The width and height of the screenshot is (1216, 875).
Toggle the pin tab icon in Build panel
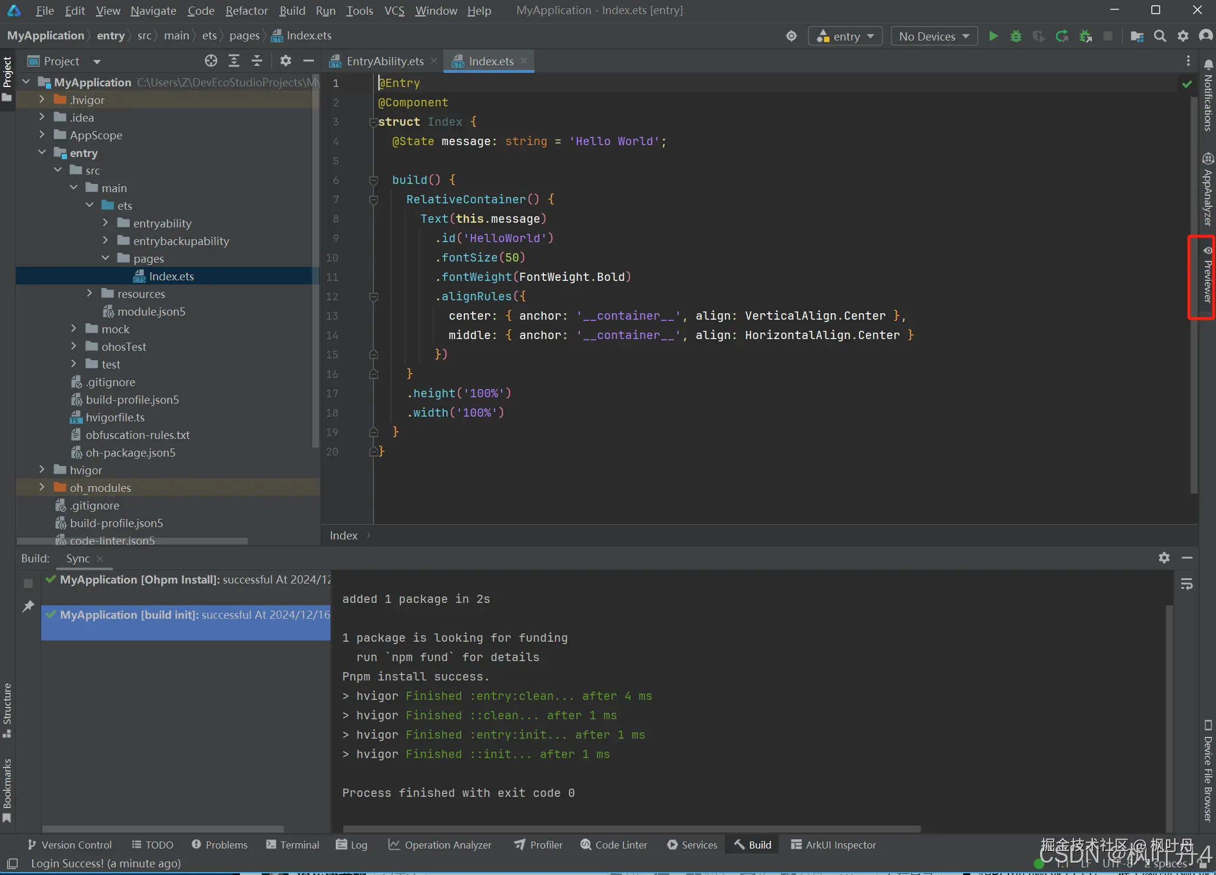[28, 606]
